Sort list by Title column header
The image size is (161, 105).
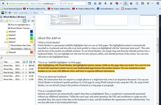pyautogui.click(x=5, y=62)
